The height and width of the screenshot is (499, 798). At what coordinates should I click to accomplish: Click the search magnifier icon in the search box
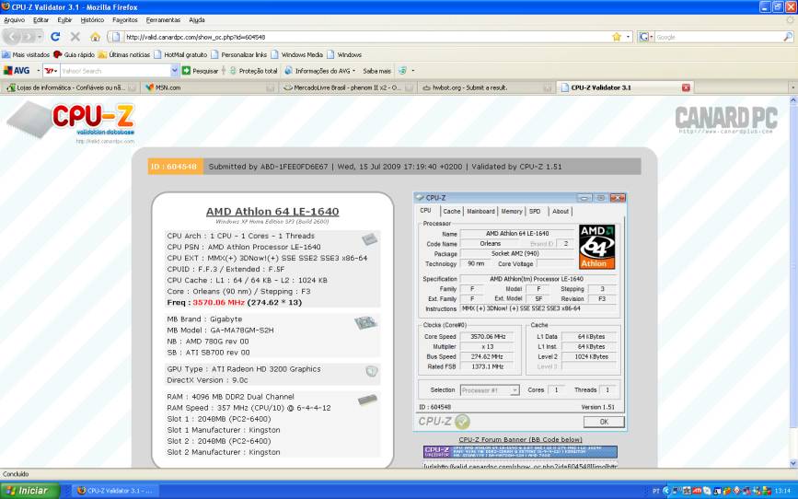coord(787,37)
